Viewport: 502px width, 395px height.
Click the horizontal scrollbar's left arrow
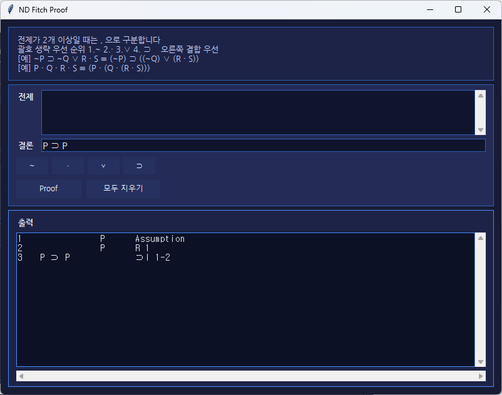coord(21,376)
